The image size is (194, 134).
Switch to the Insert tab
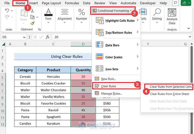(x=33, y=3)
